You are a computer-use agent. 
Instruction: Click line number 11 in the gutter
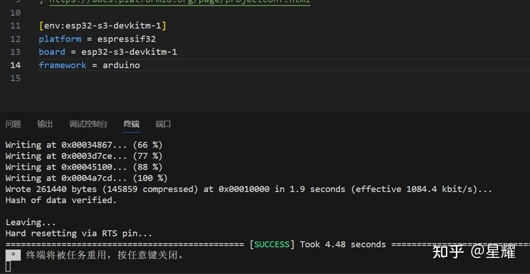tap(15, 26)
